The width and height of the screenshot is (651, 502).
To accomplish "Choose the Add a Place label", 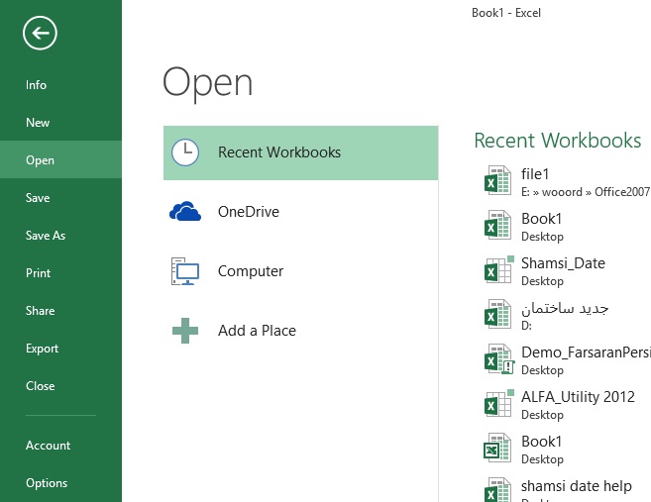I will click(x=257, y=331).
